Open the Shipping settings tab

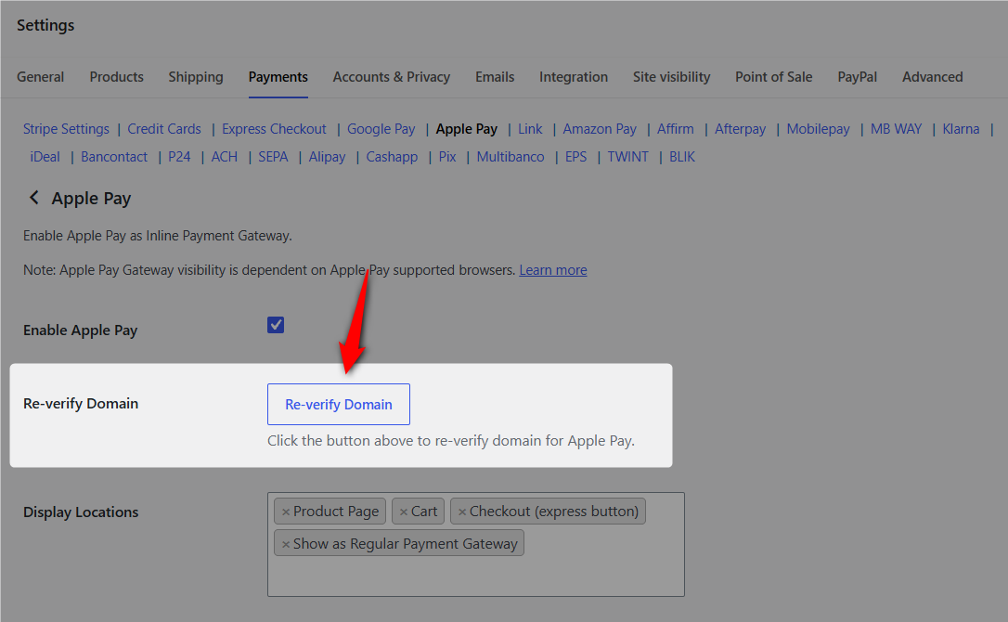[196, 76]
